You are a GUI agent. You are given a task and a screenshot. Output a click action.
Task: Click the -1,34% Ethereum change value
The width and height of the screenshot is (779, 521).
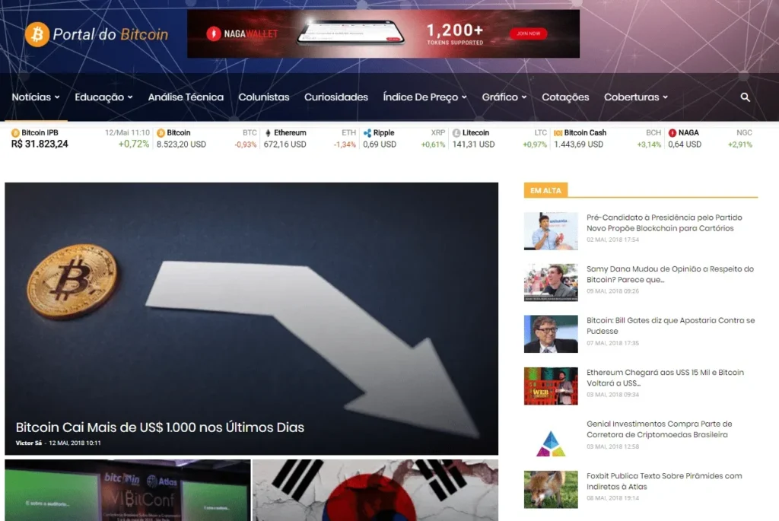tap(345, 145)
